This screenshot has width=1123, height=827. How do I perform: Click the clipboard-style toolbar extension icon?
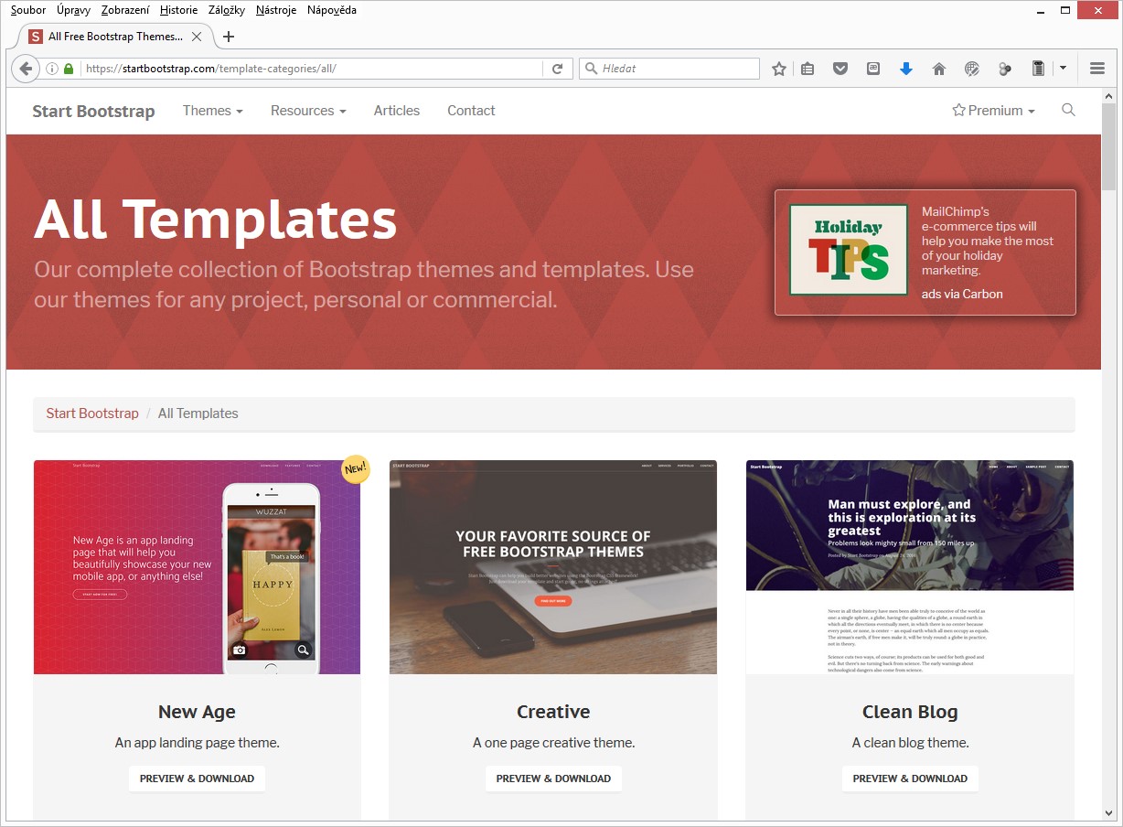pos(1038,69)
